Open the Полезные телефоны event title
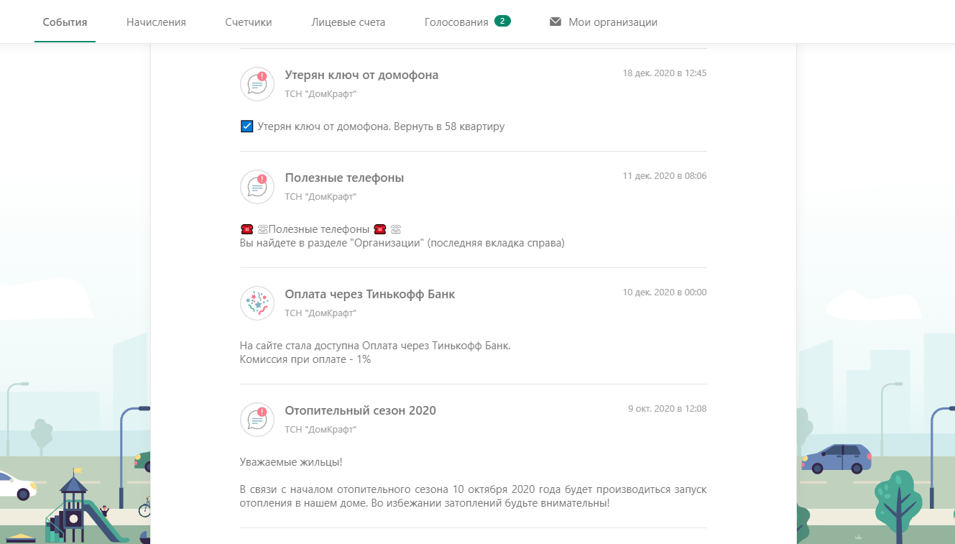Image resolution: width=955 pixels, height=544 pixels. (344, 178)
